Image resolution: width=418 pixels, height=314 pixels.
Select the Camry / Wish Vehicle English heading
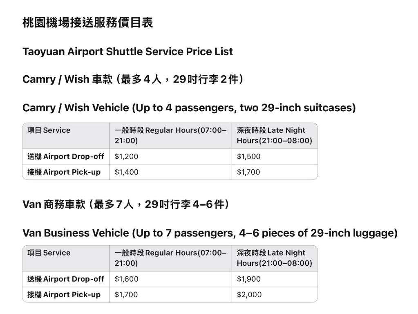(189, 108)
